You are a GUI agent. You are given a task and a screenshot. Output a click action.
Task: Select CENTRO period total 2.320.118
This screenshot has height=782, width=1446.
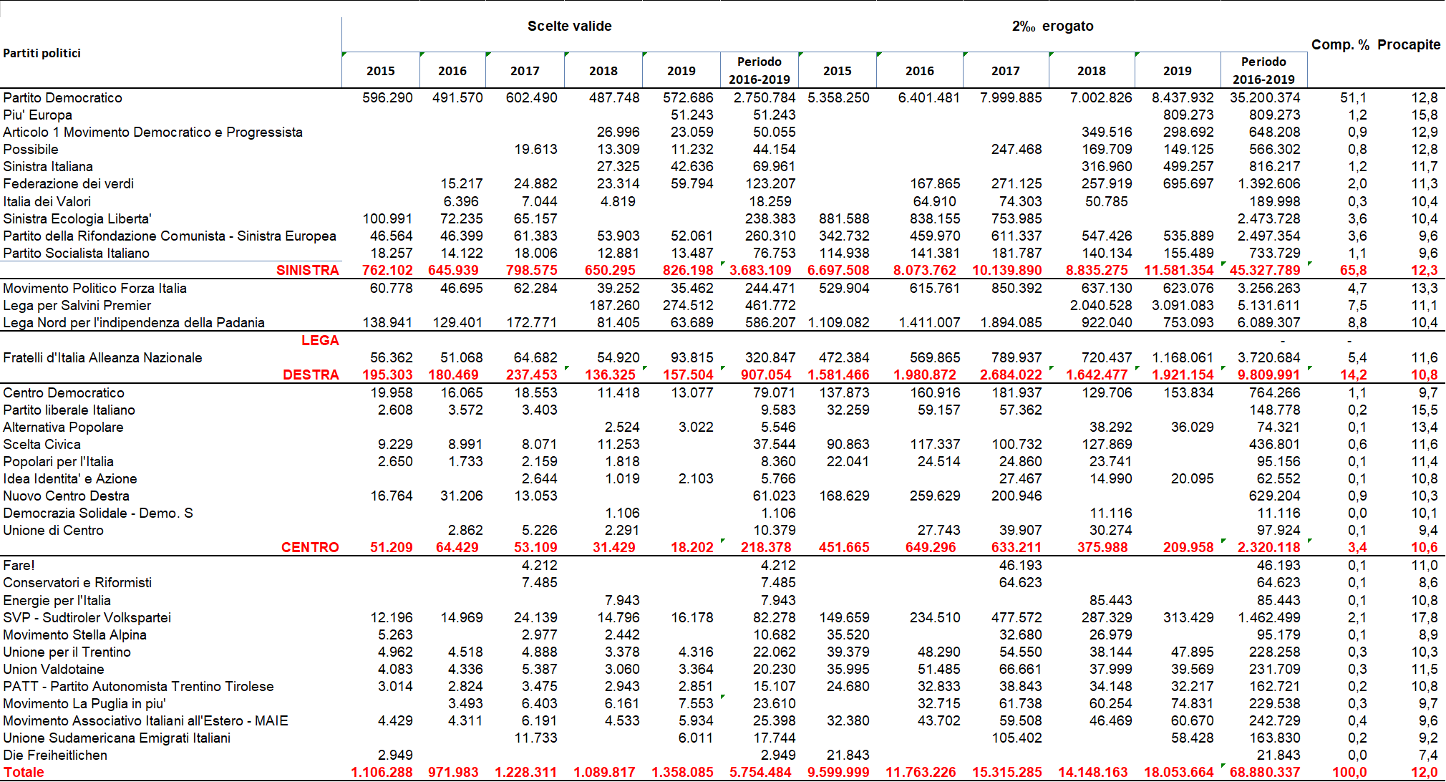click(1268, 547)
